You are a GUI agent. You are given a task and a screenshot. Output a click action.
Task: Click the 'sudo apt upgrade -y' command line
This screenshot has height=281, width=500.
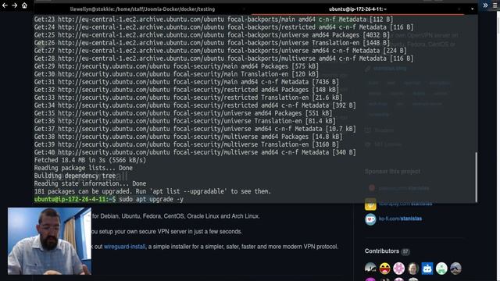(151, 199)
